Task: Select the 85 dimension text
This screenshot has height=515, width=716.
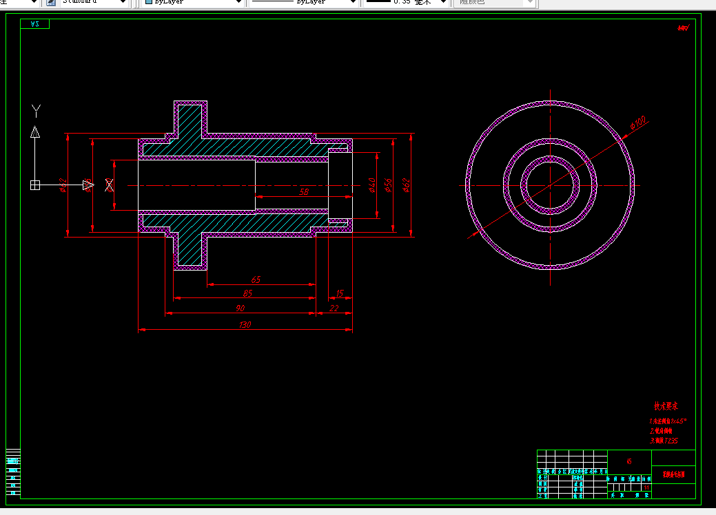Action: click(x=247, y=293)
